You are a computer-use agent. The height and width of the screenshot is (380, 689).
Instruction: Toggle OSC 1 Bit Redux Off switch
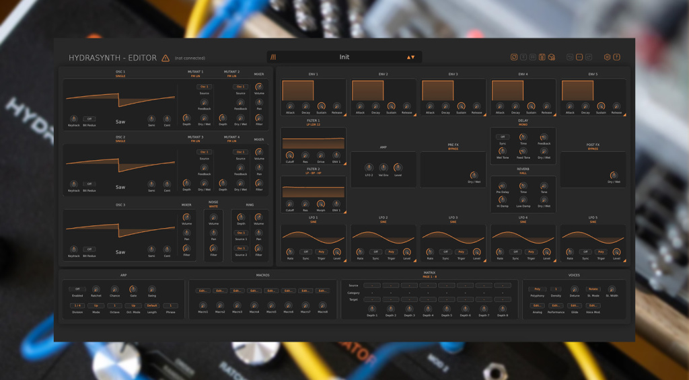click(89, 119)
